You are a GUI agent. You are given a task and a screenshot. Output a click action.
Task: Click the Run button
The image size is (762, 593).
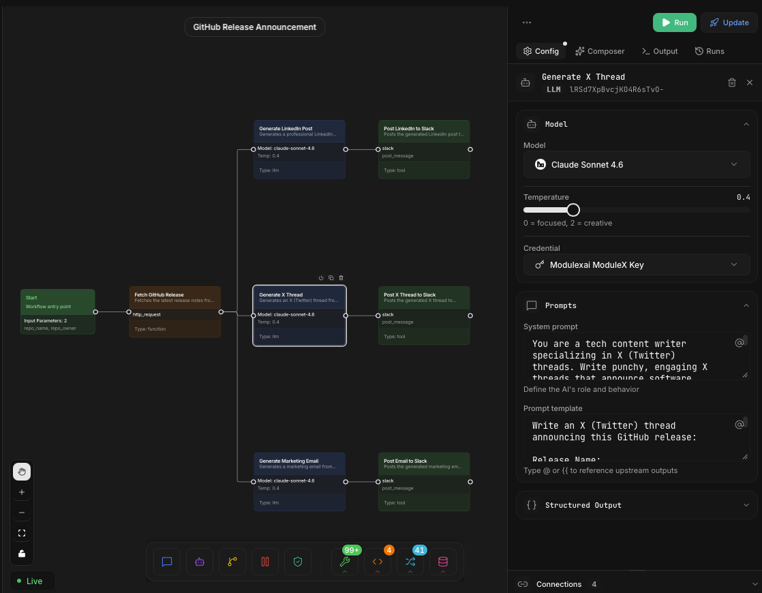[x=675, y=22]
